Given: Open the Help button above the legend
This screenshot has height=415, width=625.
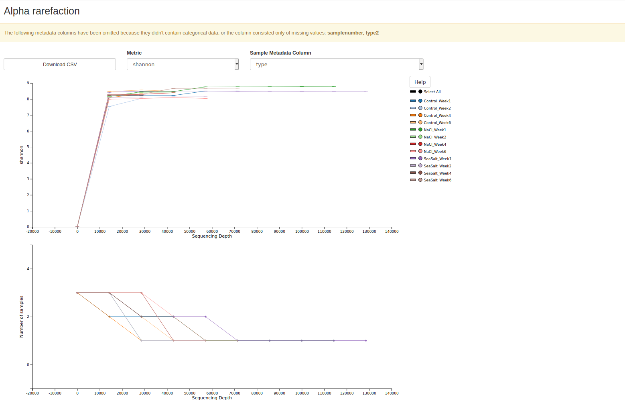Looking at the screenshot, I should coord(420,82).
